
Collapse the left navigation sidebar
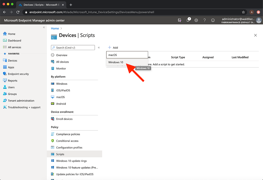point(44,27)
